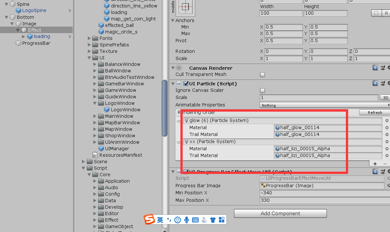Click the help icon on UI Particle component
This screenshot has height=232, width=390.
pos(375,83)
